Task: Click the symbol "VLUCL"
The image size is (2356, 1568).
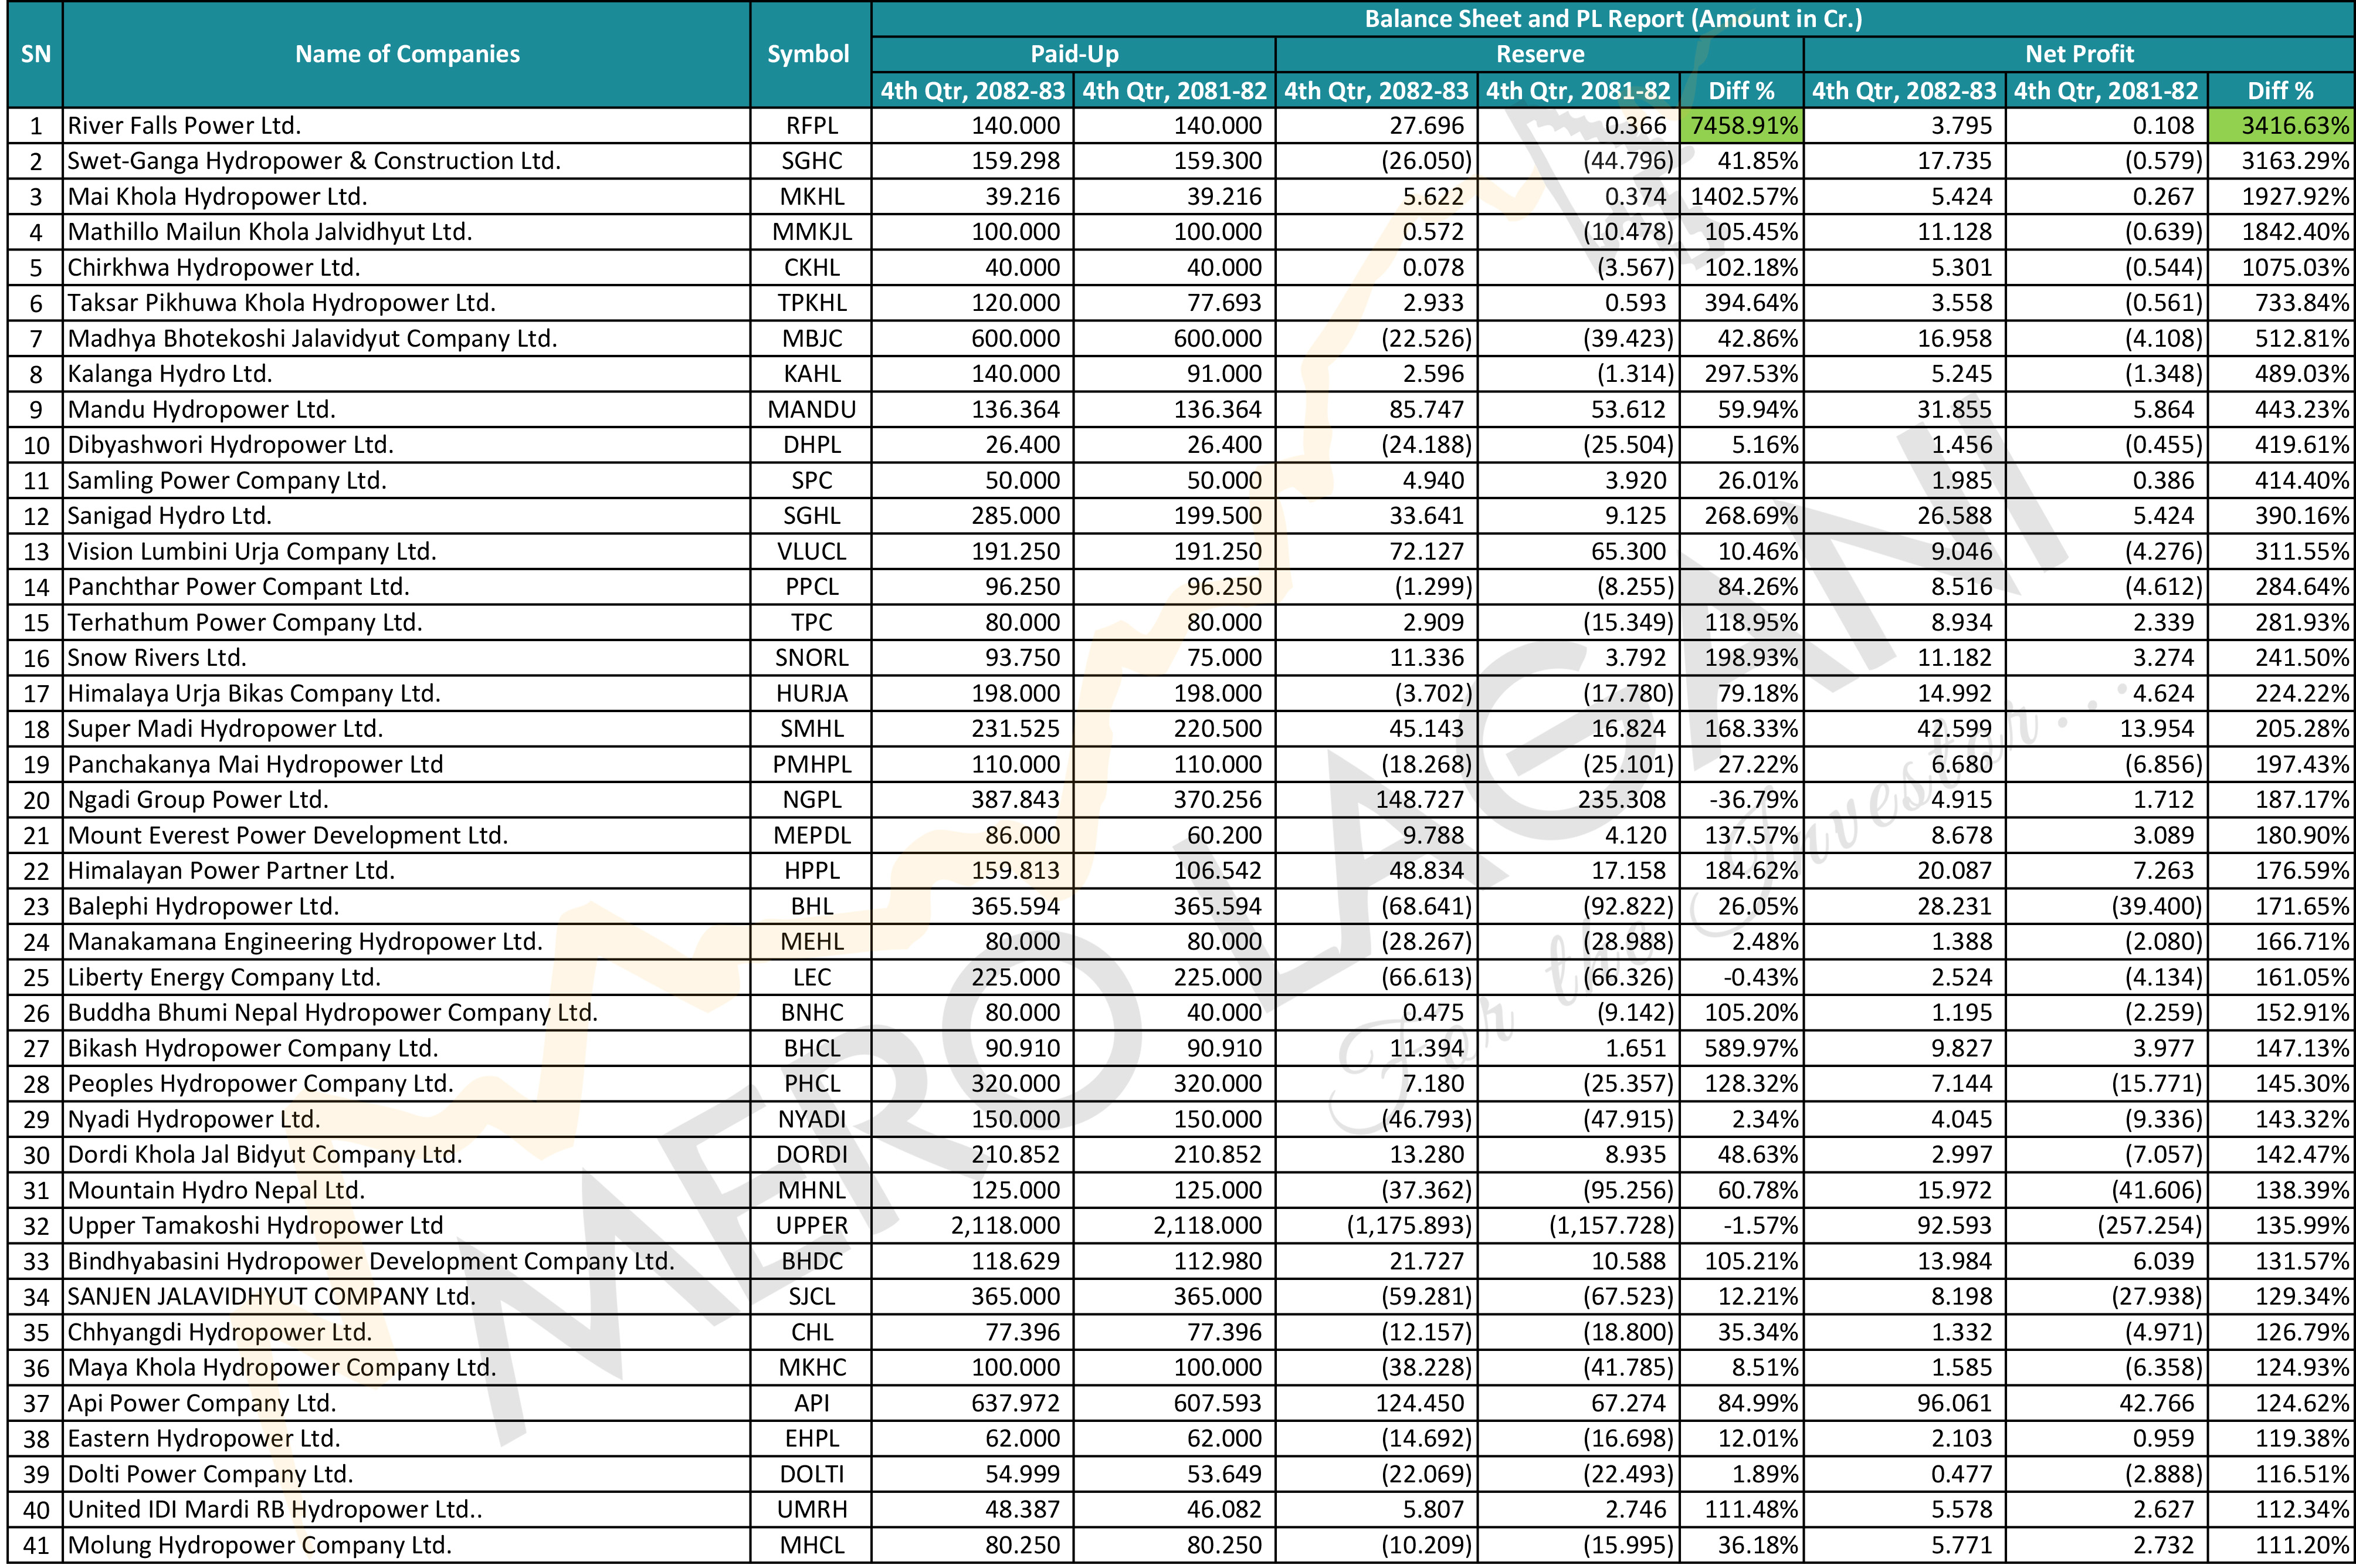Action: point(812,552)
